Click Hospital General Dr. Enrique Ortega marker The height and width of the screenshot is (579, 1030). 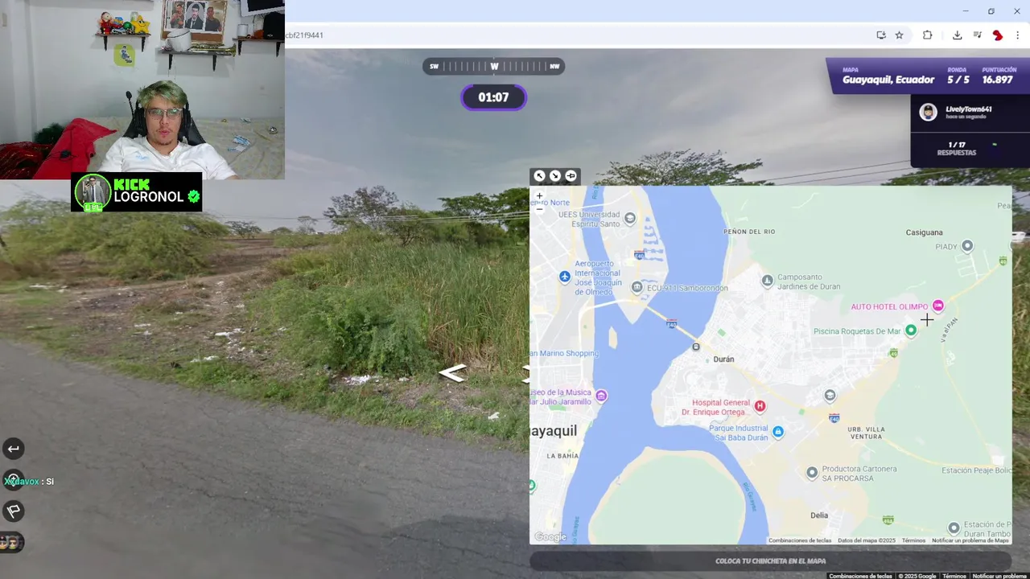[760, 406]
